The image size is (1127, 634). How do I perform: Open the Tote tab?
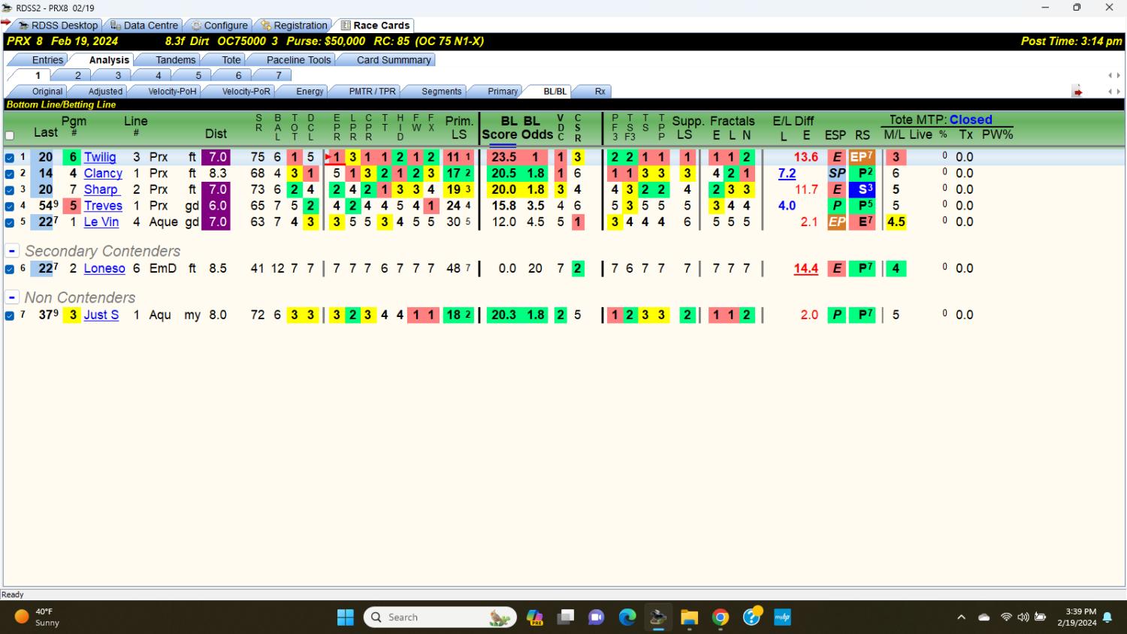[231, 60]
